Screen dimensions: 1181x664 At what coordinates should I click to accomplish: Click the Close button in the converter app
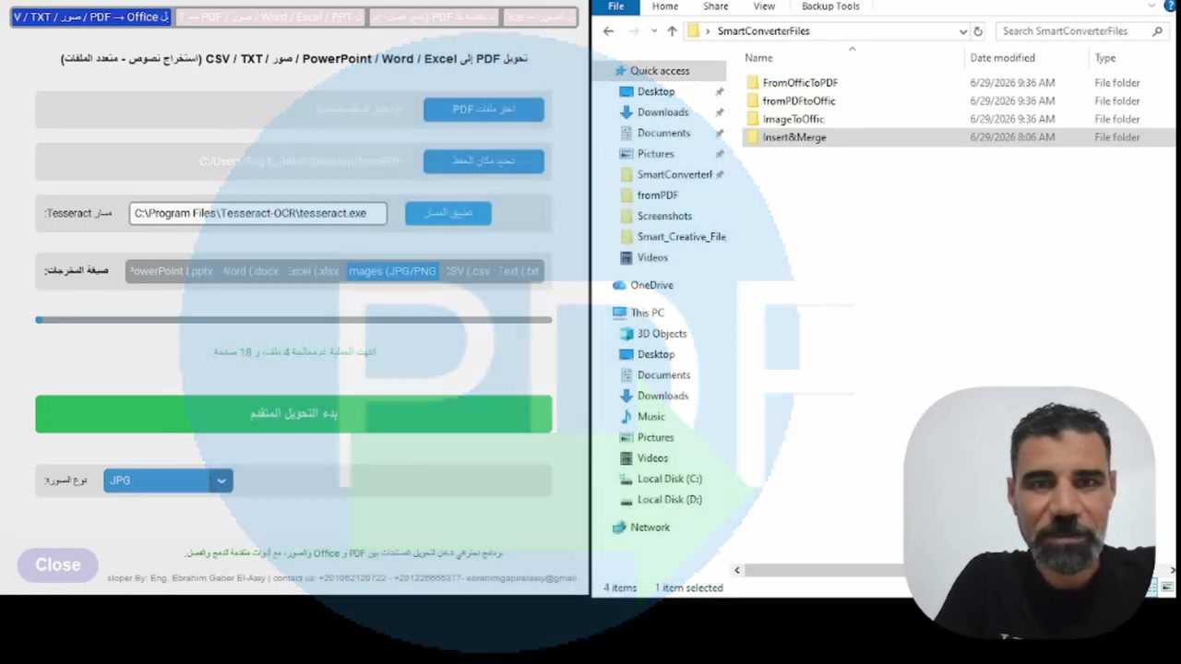(58, 564)
